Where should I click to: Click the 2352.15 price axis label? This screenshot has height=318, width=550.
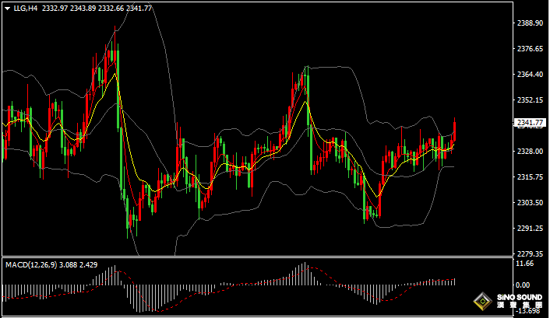tap(530, 100)
